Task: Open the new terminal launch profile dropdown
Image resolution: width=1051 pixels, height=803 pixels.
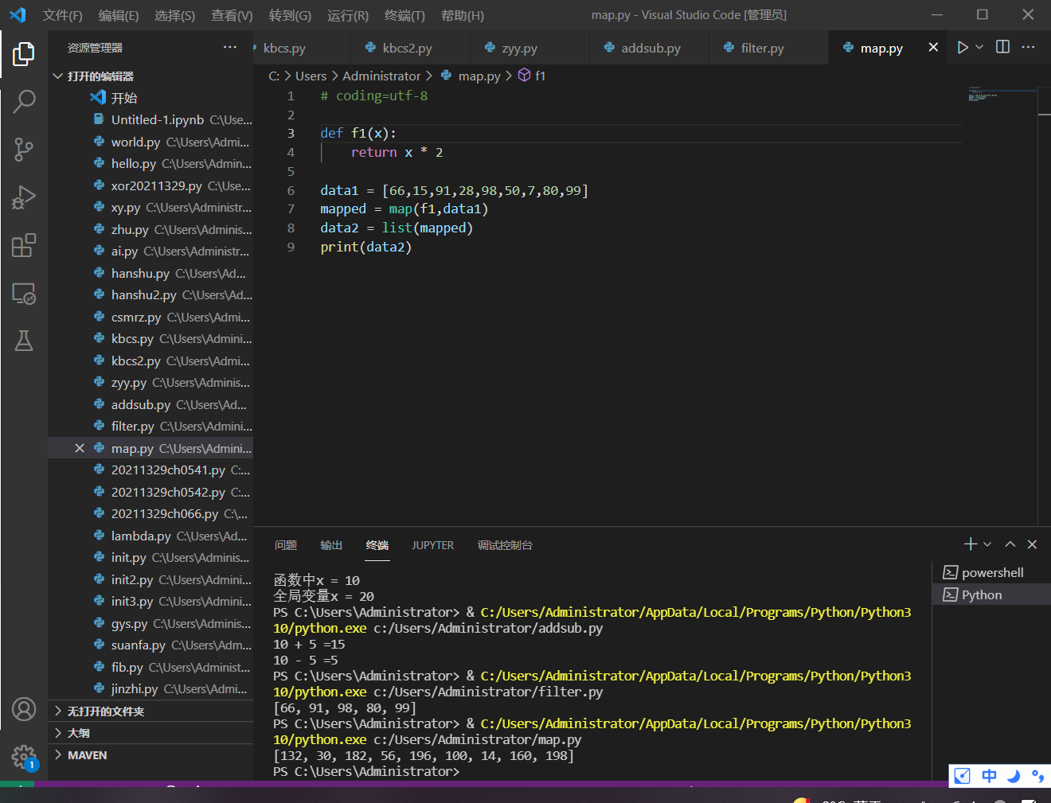Action: coord(987,544)
